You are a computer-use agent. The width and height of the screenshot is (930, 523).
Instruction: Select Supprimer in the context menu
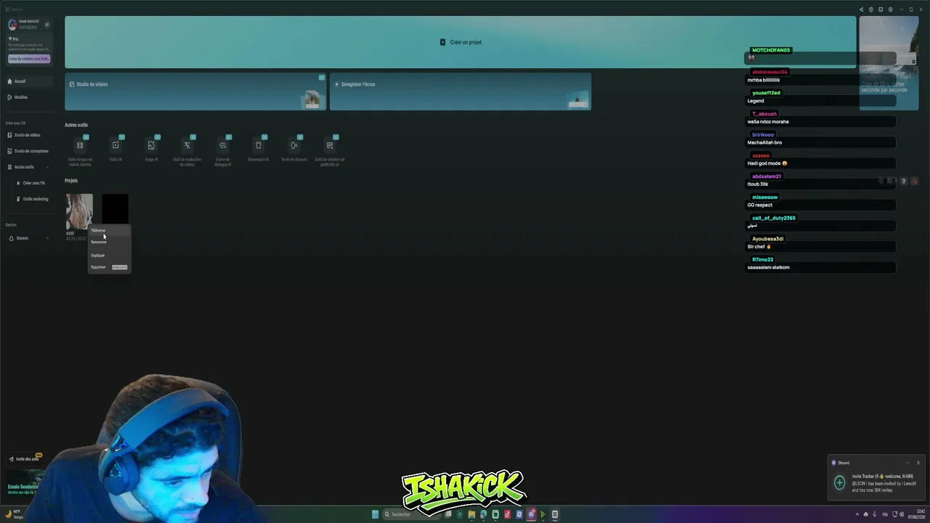tap(109, 267)
